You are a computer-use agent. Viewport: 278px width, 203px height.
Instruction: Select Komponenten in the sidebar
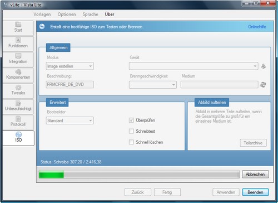click(x=18, y=75)
